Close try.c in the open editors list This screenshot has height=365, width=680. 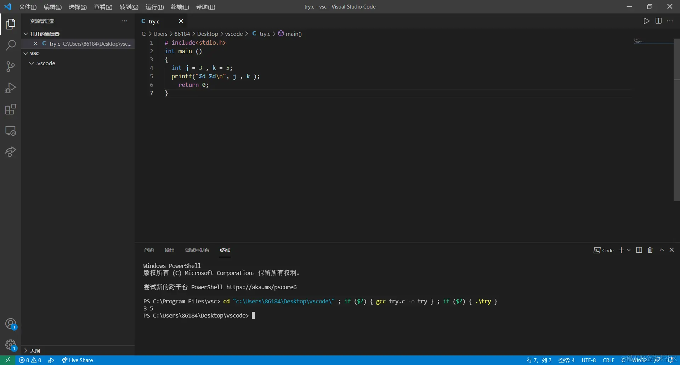(x=35, y=44)
